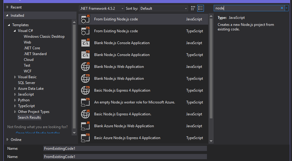This screenshot has height=161, width=292.
Task: Select 'Basic Azure Node.js Express 4 Application' text
Action: point(127,138)
